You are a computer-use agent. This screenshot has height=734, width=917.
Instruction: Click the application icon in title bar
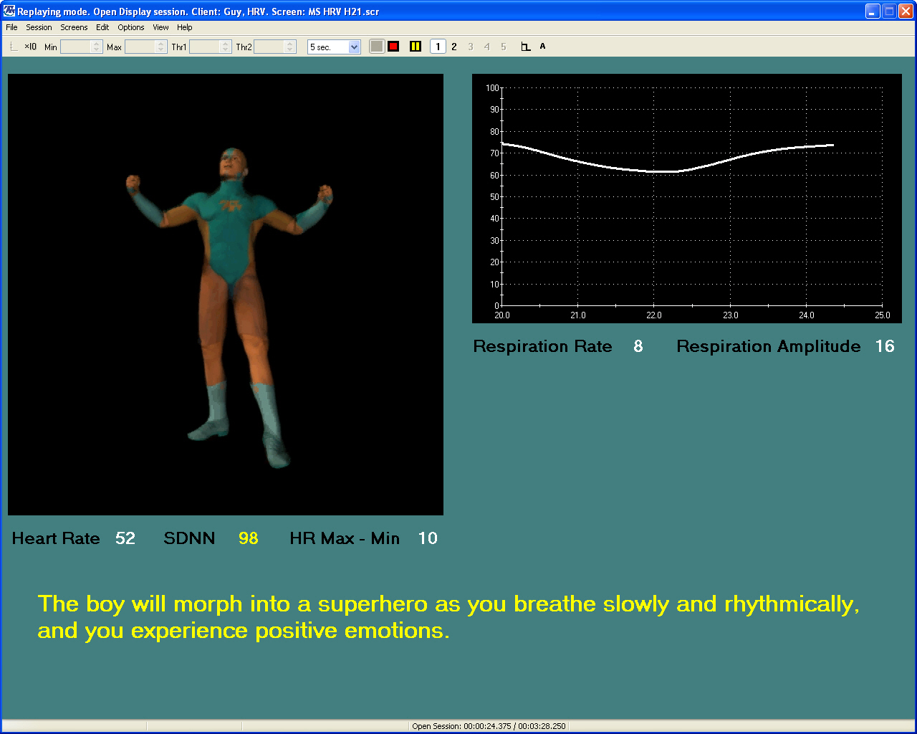(9, 11)
